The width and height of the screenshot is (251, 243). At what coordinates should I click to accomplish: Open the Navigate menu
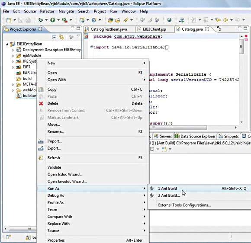click(66, 11)
